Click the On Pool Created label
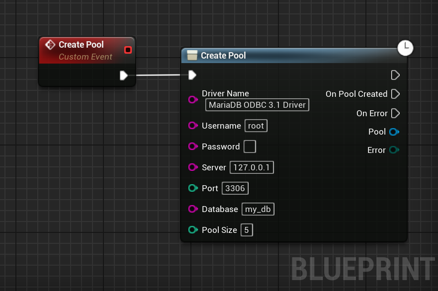 tap(356, 94)
